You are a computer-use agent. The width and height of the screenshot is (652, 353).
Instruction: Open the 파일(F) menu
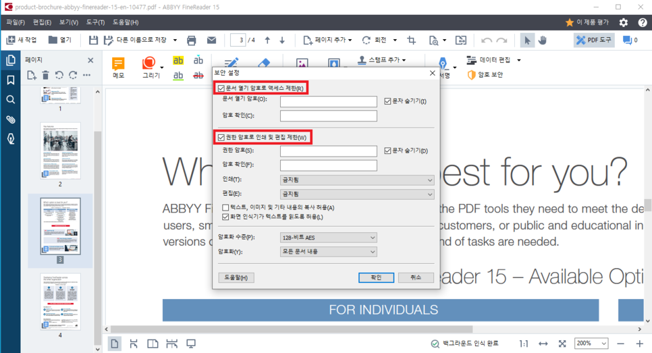pos(16,22)
